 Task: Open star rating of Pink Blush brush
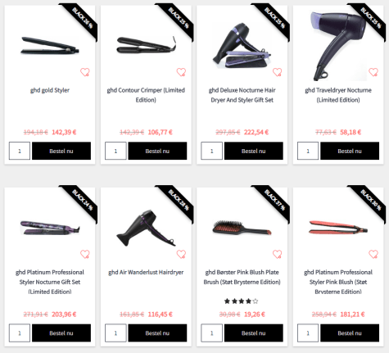pyautogui.click(x=242, y=301)
